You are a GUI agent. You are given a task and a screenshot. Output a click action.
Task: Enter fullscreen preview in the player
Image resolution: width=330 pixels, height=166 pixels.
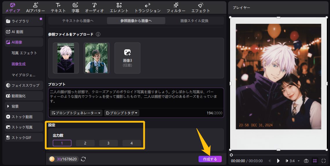(x=324, y=161)
